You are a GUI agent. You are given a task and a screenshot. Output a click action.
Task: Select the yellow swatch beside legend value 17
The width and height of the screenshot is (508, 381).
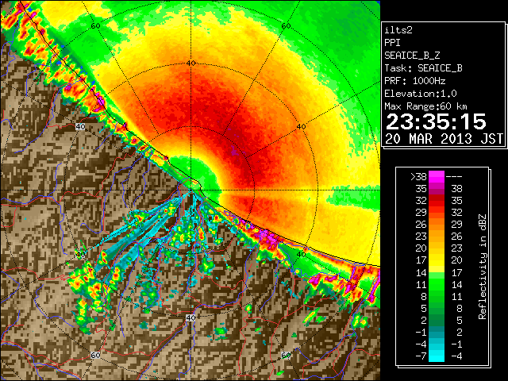pos(437,261)
